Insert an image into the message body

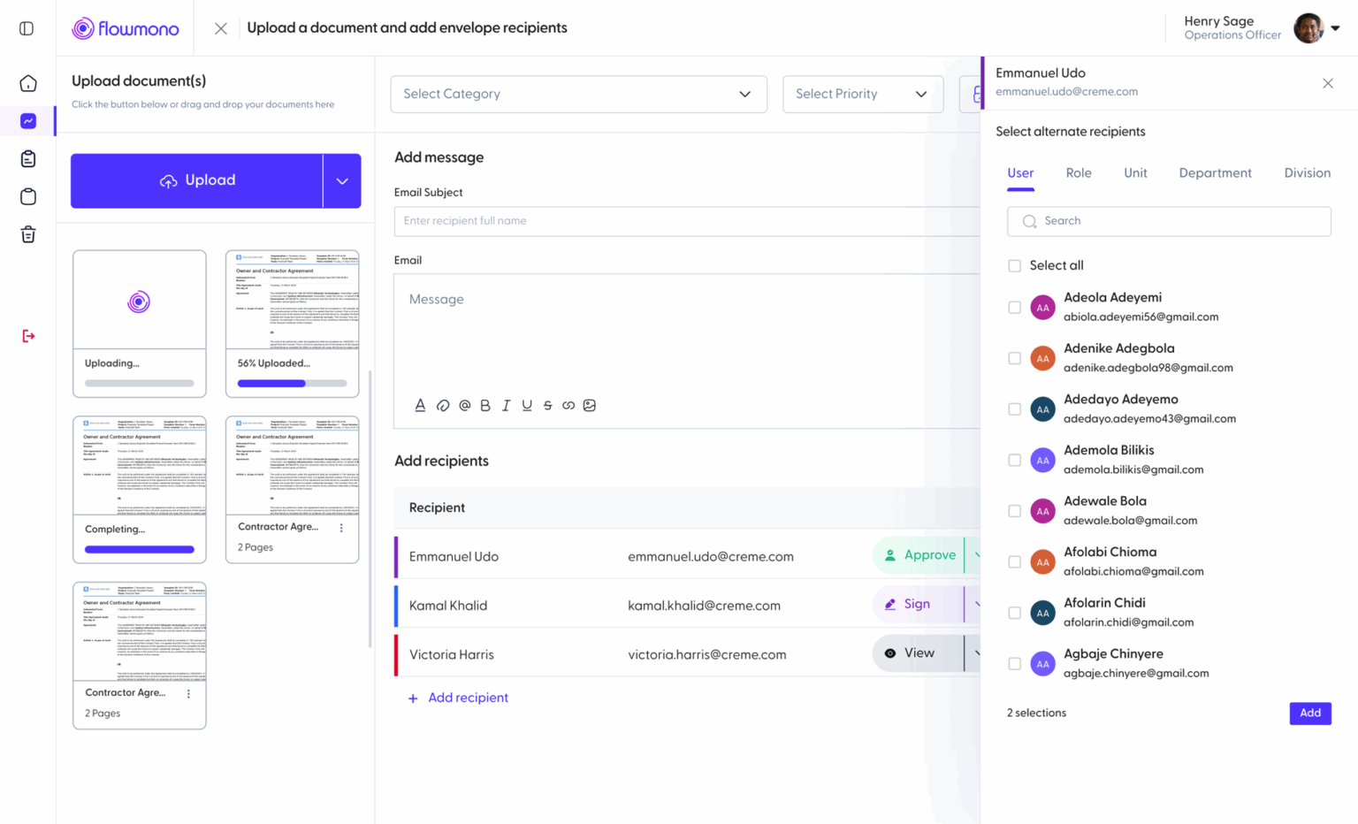point(590,405)
